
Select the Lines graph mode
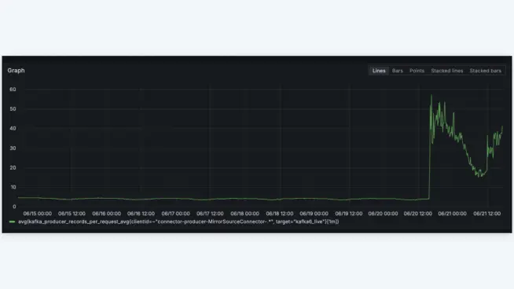(x=379, y=71)
